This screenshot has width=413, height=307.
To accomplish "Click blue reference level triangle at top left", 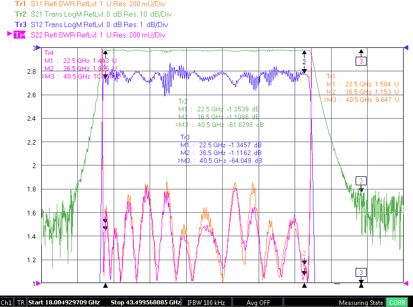I will point(39,47).
